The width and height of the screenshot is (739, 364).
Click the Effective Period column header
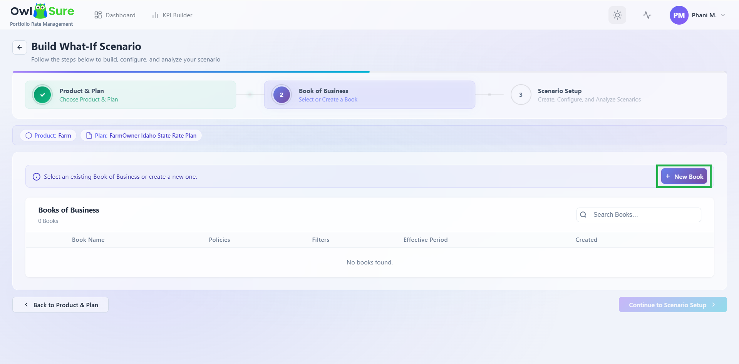click(425, 239)
